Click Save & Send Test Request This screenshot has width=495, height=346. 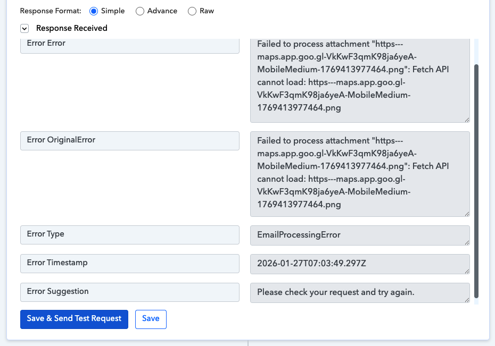point(74,319)
